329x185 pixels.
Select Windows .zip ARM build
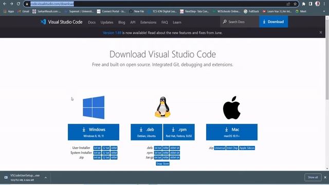tap(114, 158)
